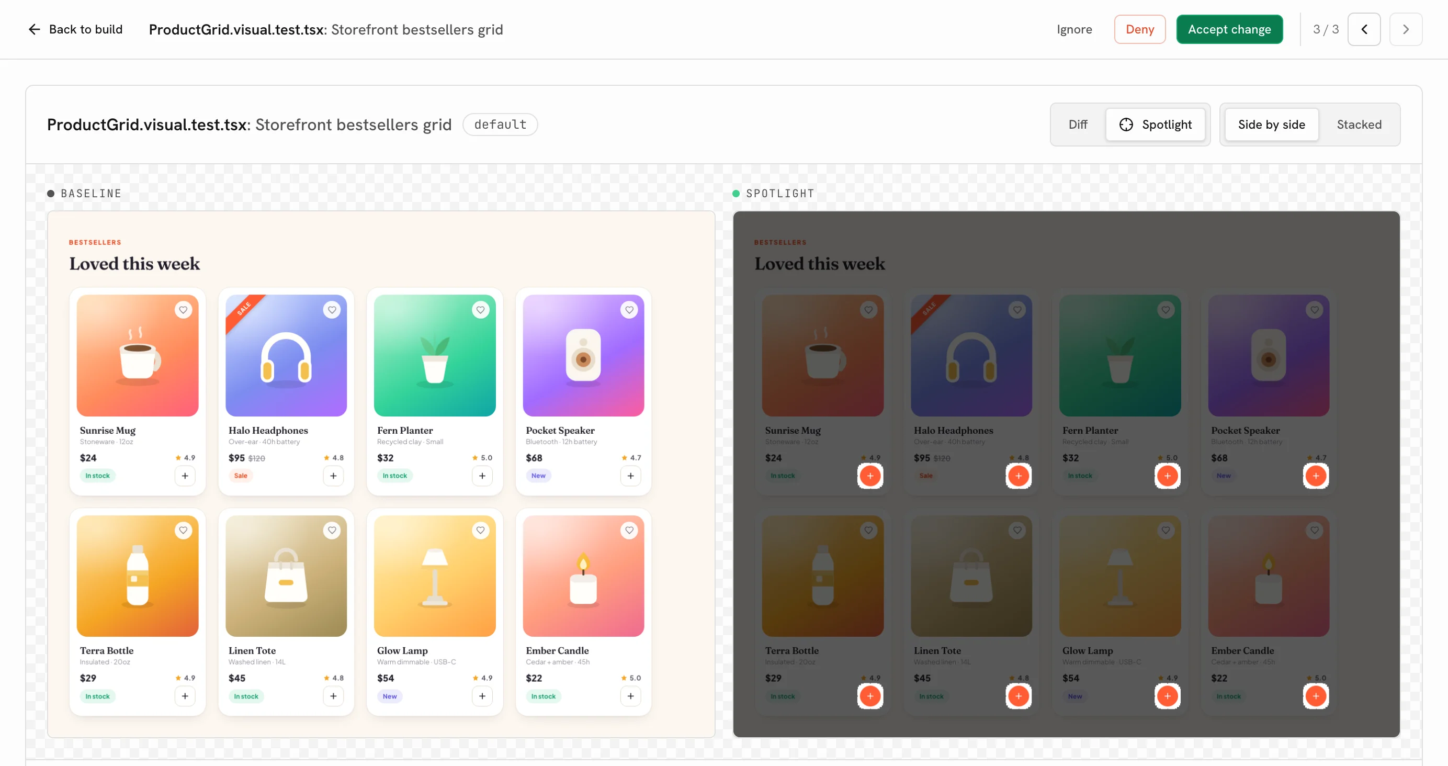Image resolution: width=1448 pixels, height=766 pixels.
Task: Click the default variant badge
Action: click(500, 125)
